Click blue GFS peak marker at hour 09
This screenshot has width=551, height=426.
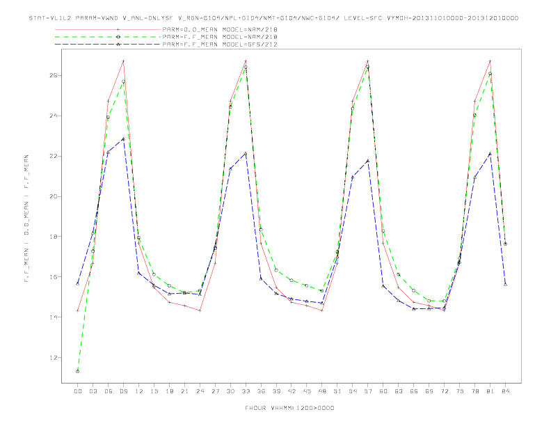(123, 139)
